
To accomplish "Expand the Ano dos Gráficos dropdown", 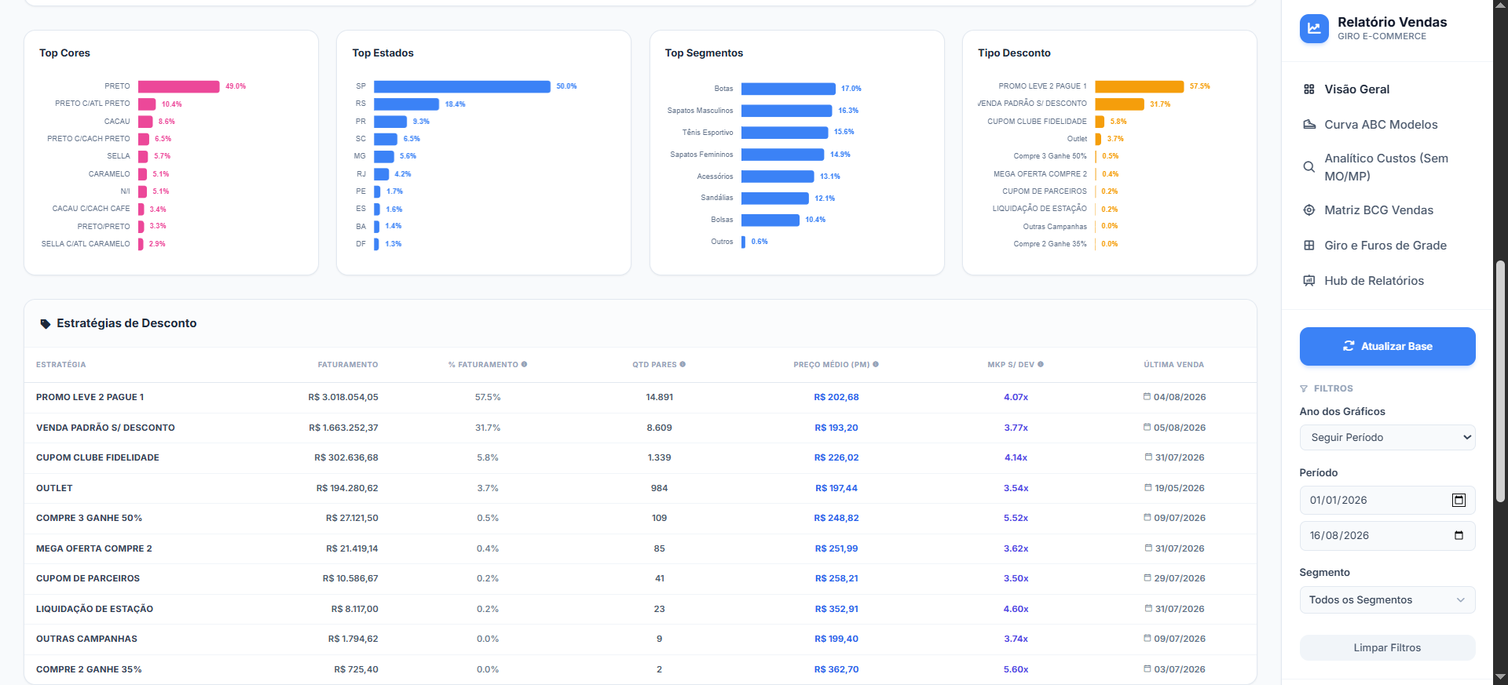I will pyautogui.click(x=1387, y=438).
